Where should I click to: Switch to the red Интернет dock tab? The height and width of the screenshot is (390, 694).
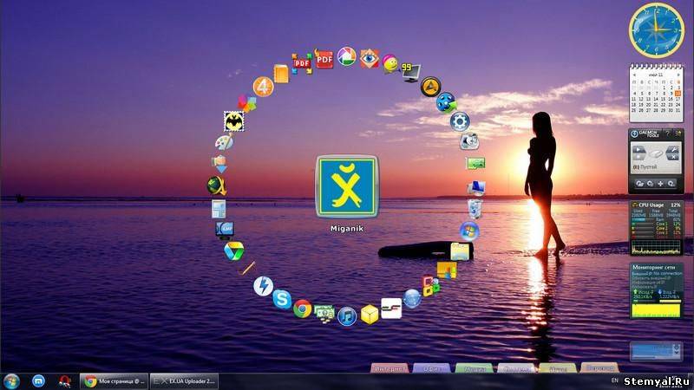pyautogui.click(x=389, y=367)
